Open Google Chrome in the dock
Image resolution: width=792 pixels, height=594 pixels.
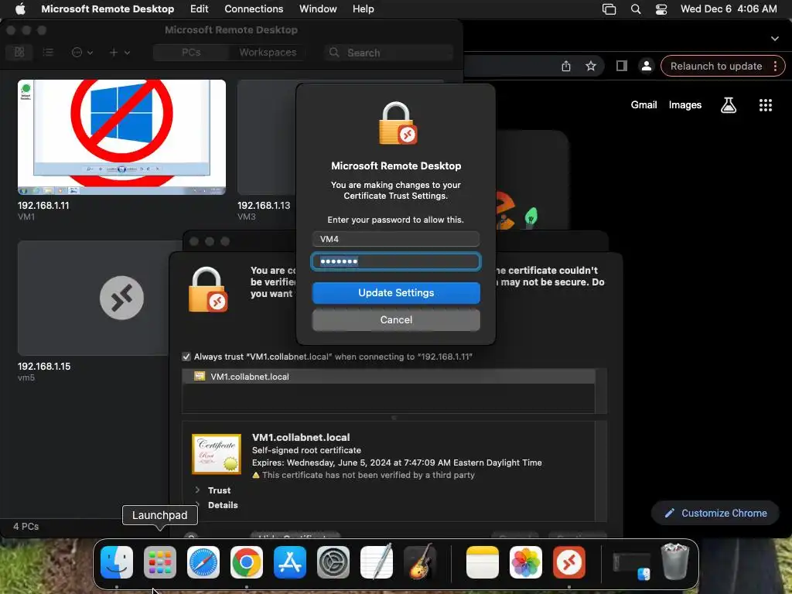pyautogui.click(x=247, y=562)
